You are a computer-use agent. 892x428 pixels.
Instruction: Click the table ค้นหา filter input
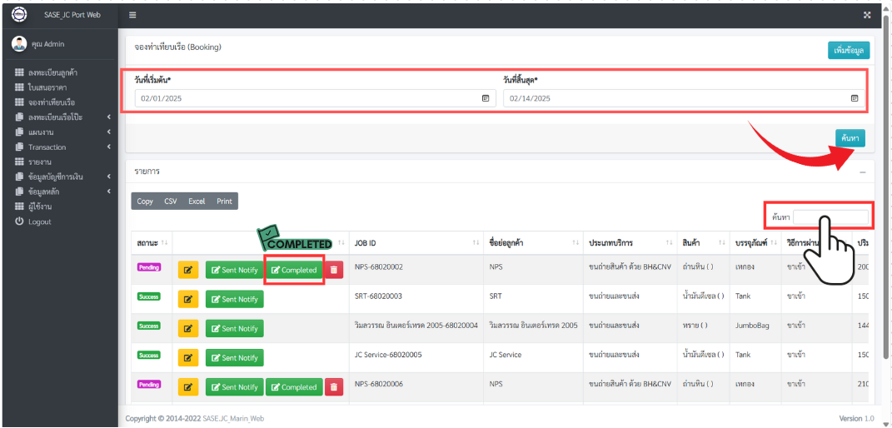pos(830,217)
